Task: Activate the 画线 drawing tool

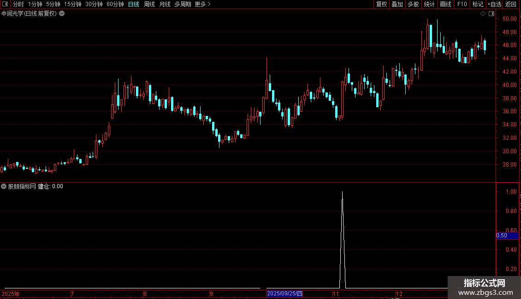Action: (x=445, y=4)
